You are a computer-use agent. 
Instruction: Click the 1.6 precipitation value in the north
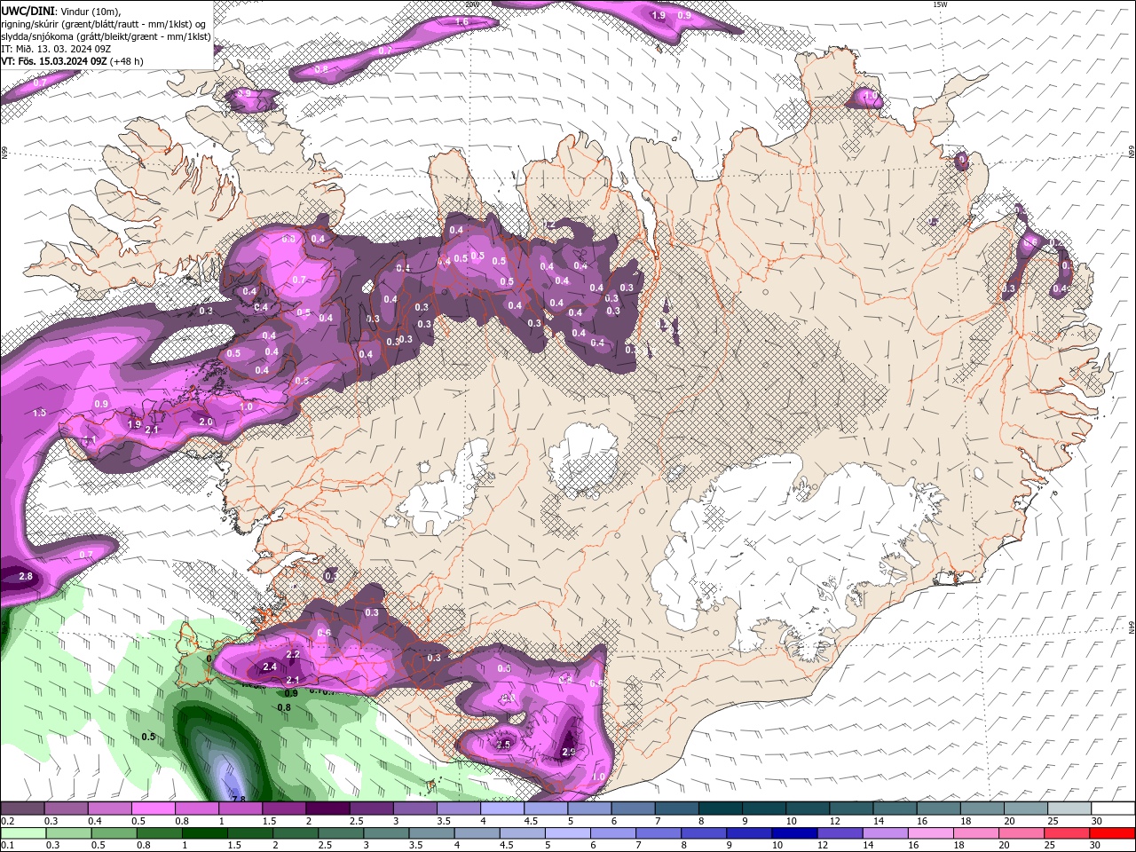[461, 21]
